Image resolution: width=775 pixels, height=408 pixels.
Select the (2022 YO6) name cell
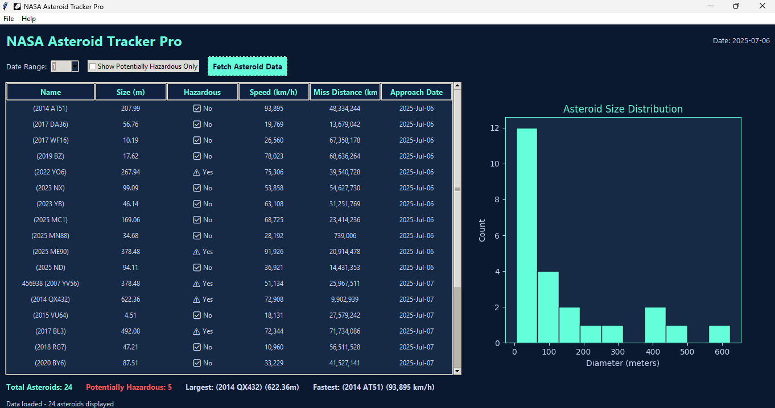pos(51,172)
